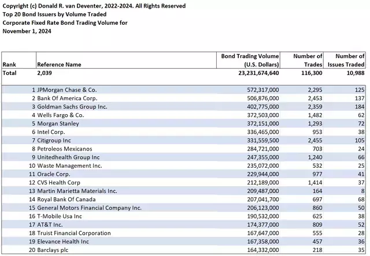Click Oracle volume '229,944,000'
Screen dimensions: 370x256
263,174
